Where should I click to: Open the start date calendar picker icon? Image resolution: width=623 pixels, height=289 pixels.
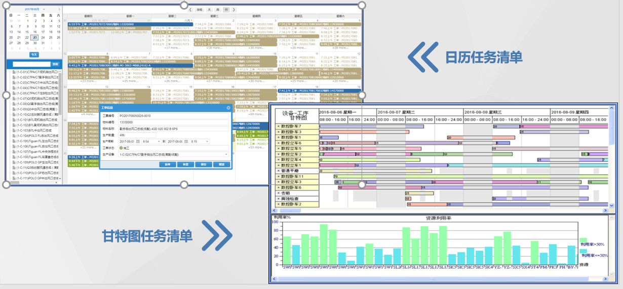[x=138, y=141]
